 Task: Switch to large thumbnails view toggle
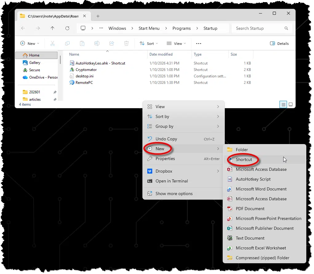point(291,104)
